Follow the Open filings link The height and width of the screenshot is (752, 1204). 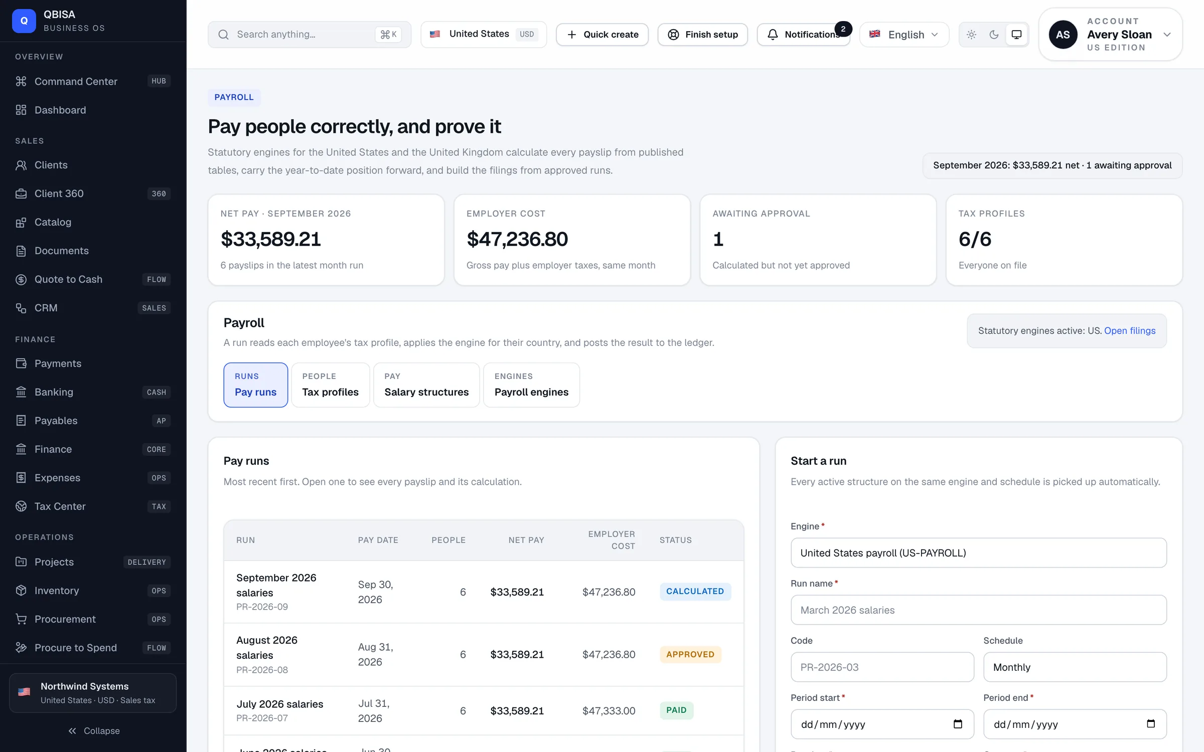pyautogui.click(x=1130, y=331)
